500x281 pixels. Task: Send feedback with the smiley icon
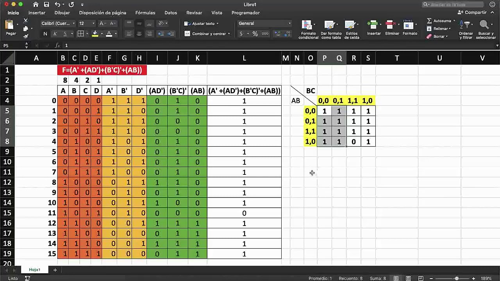point(492,4)
